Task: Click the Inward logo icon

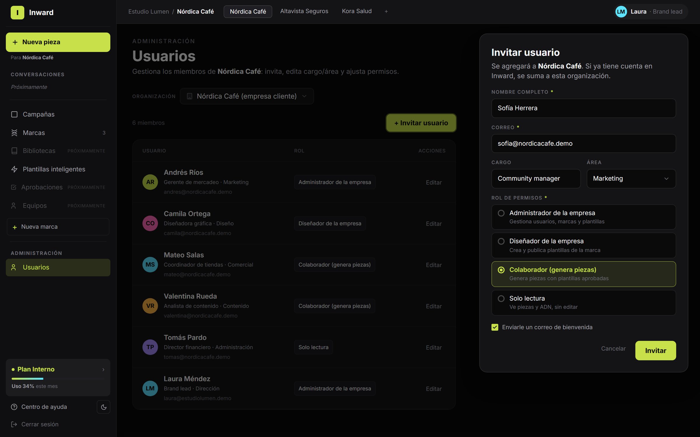Action: click(x=17, y=13)
